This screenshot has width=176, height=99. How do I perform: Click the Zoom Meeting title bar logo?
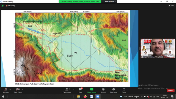point(1,1)
